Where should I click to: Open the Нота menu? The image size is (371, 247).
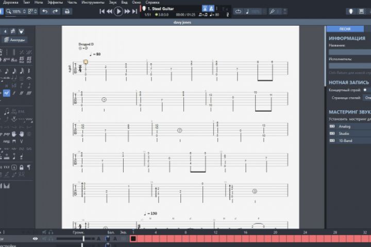click(39, 3)
